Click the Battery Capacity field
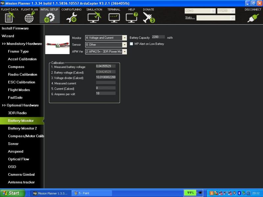 tap(158, 37)
